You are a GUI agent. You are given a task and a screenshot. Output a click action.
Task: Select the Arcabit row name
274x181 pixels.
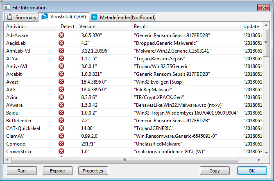(14, 74)
